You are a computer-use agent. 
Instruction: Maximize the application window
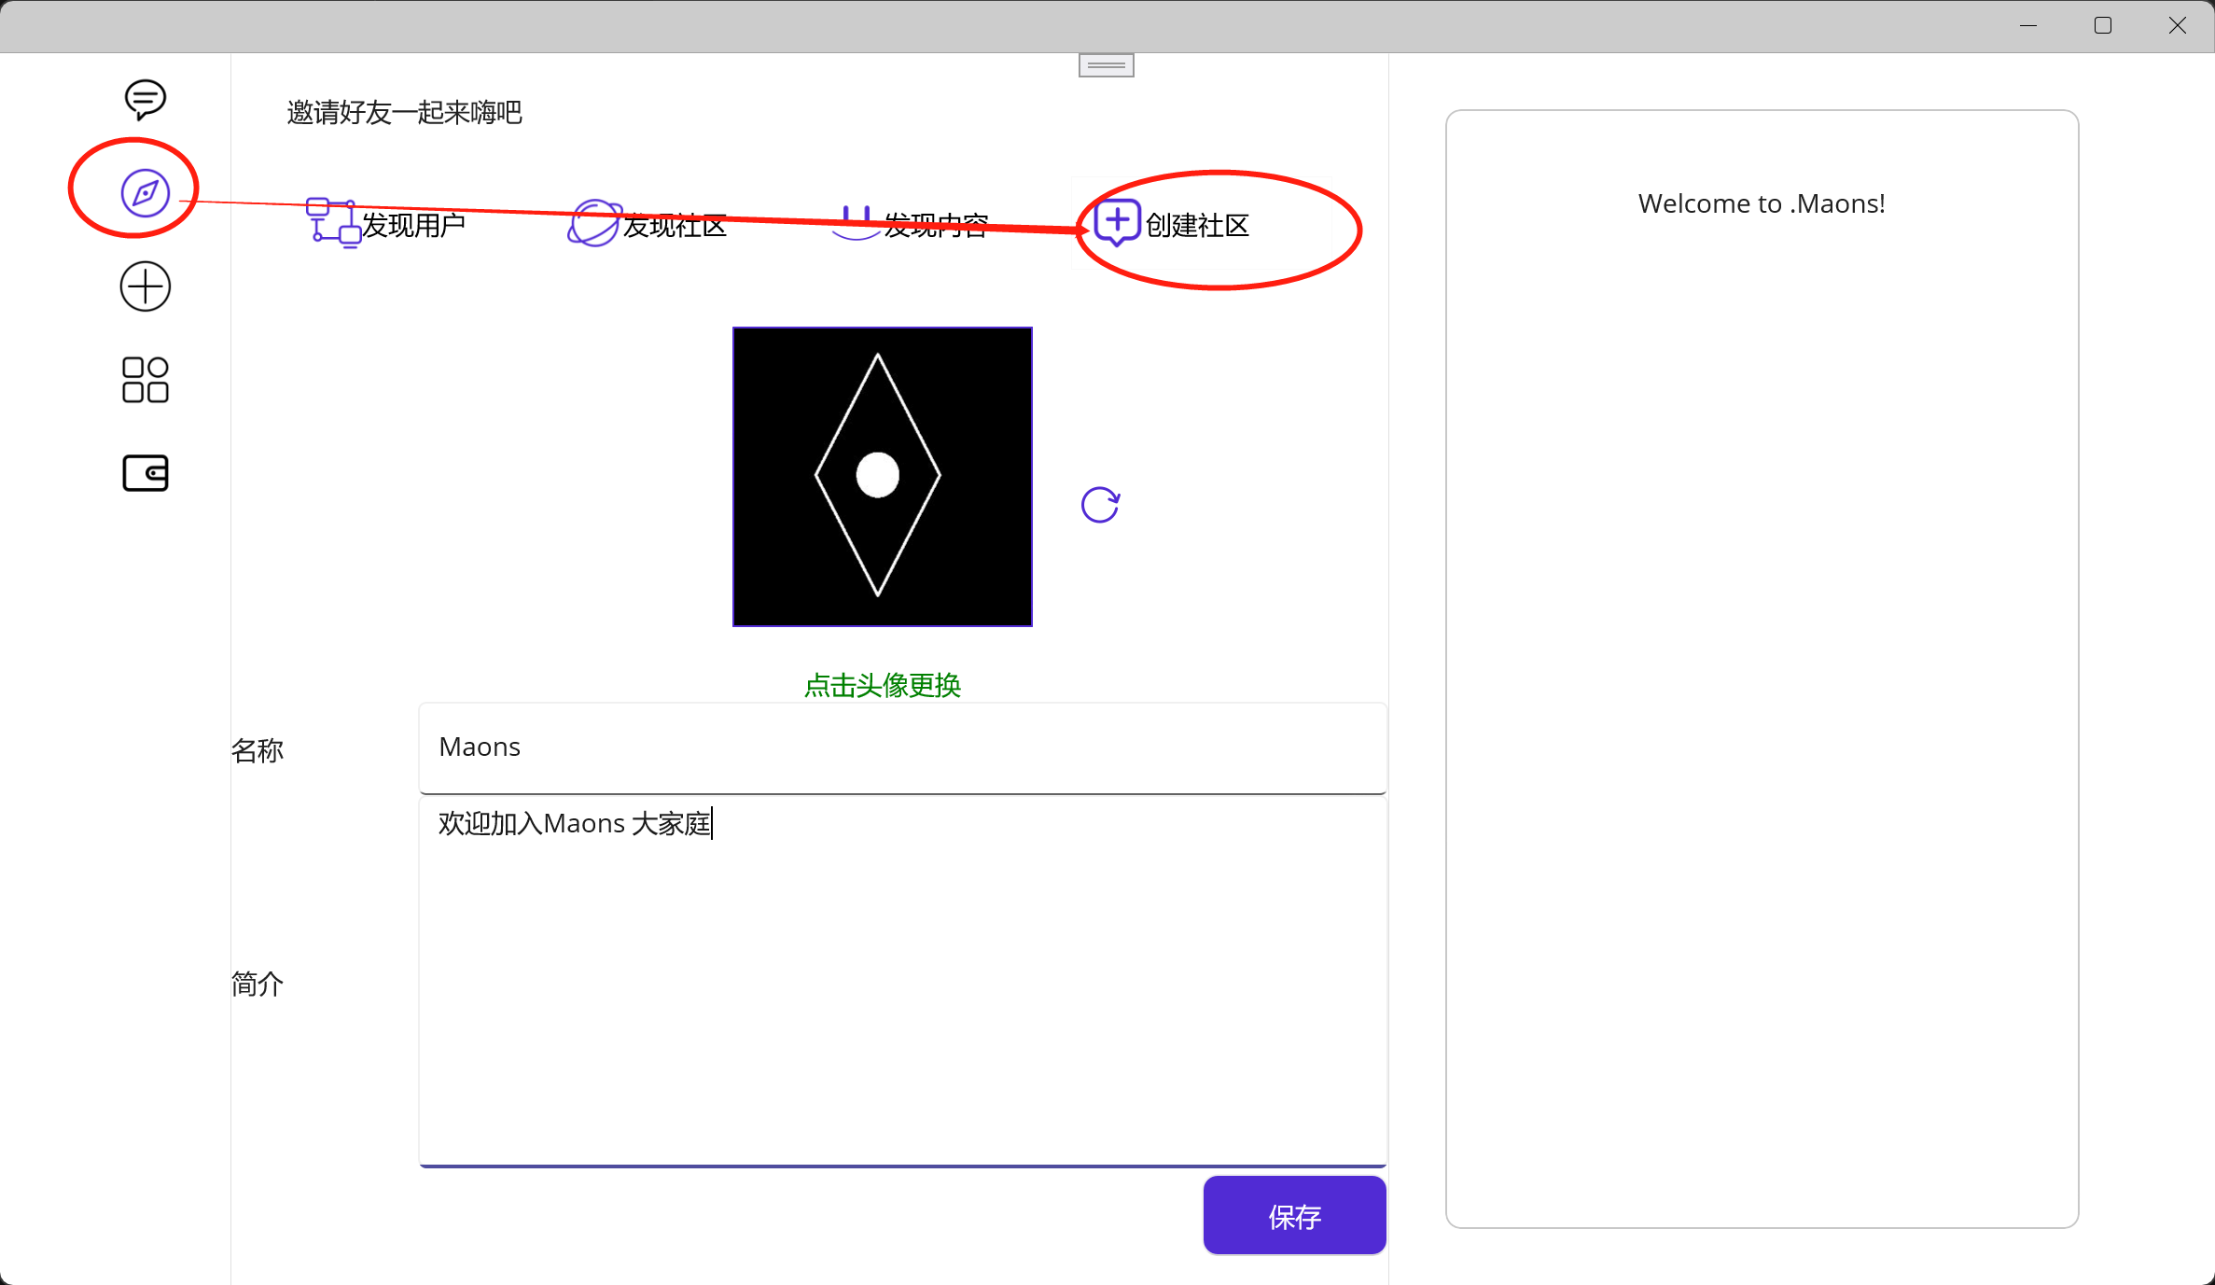click(x=2103, y=25)
